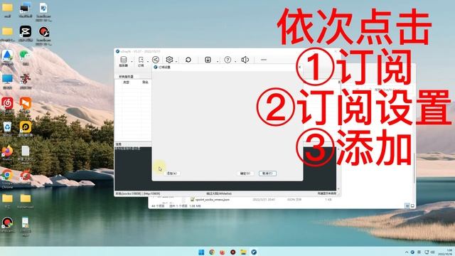Show hidden tray icons chevron on taskbar
The height and width of the screenshot is (256, 455).
click(407, 252)
